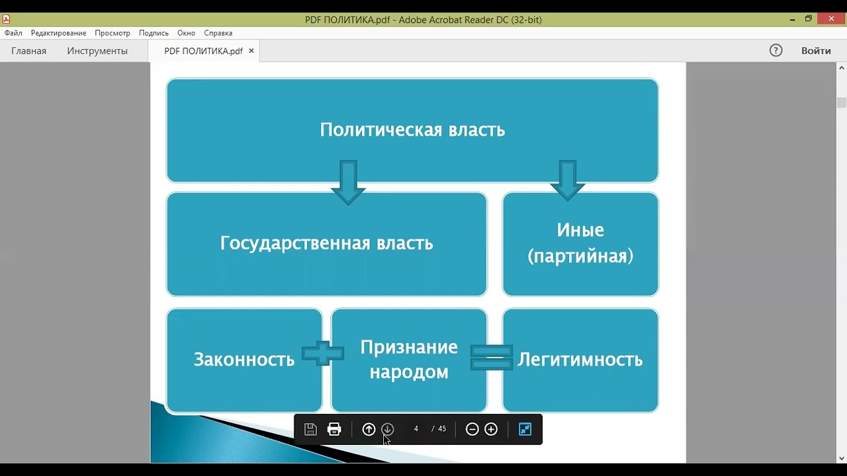Open the Подпись menu
The image size is (847, 476).
tap(154, 33)
